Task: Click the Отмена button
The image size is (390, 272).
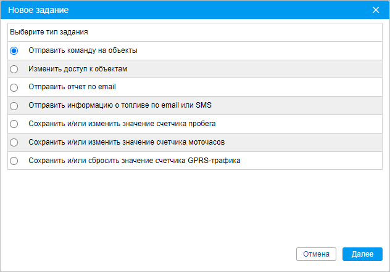Action: coord(316,254)
